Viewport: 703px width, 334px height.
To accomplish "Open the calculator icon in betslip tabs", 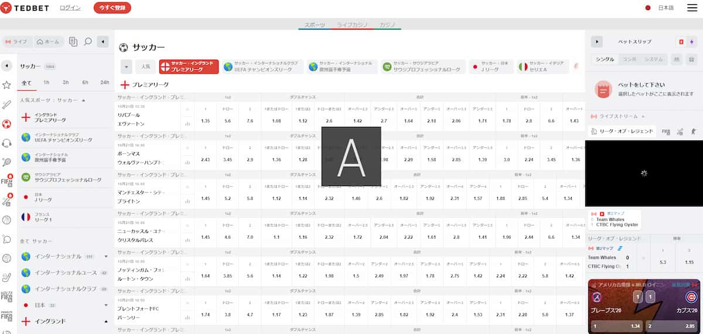I will point(691,59).
